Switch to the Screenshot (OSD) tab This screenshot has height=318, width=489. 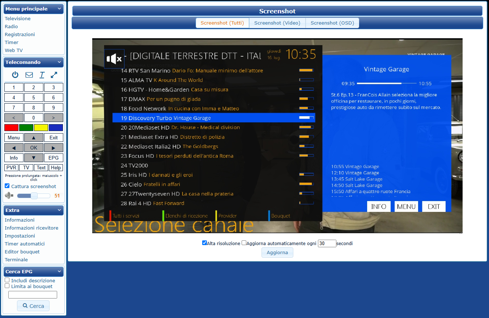point(332,23)
